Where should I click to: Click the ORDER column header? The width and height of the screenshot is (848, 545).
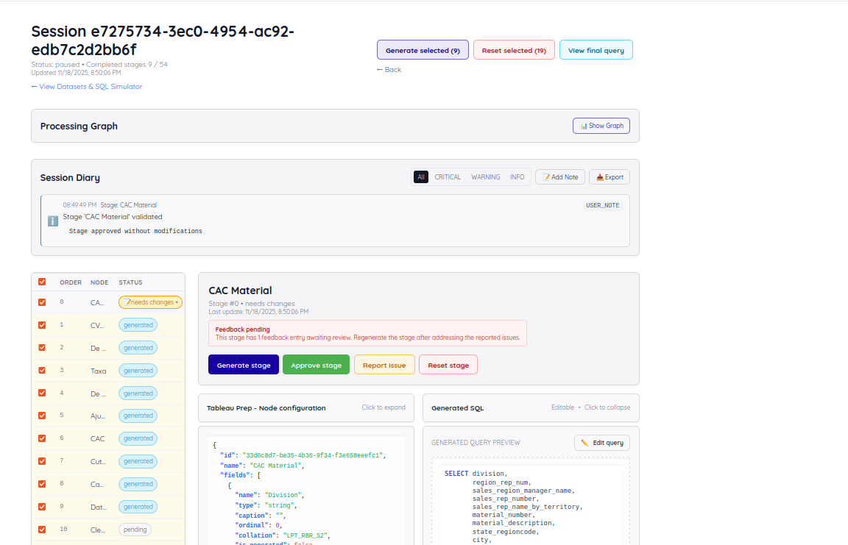pos(71,282)
